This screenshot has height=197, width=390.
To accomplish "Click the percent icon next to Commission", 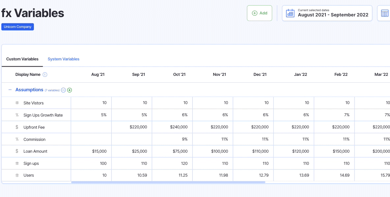I will pos(17,139).
